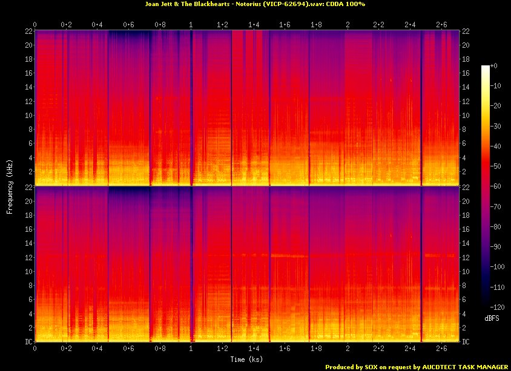Click the center of the lower channel spectrogram
Screen dimensions: 511x371
coord(247,264)
